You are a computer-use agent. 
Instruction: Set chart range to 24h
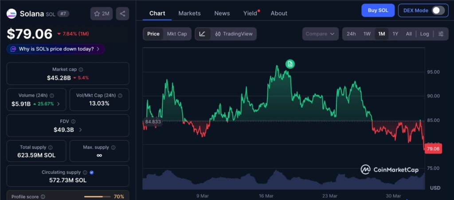tap(351, 34)
